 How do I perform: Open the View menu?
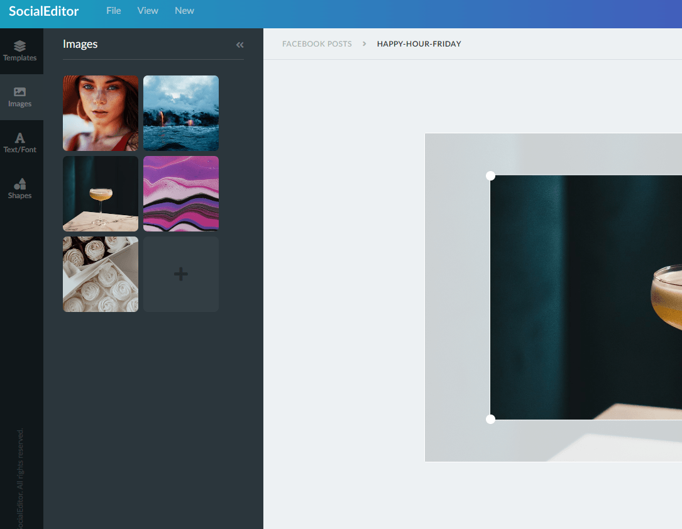148,11
